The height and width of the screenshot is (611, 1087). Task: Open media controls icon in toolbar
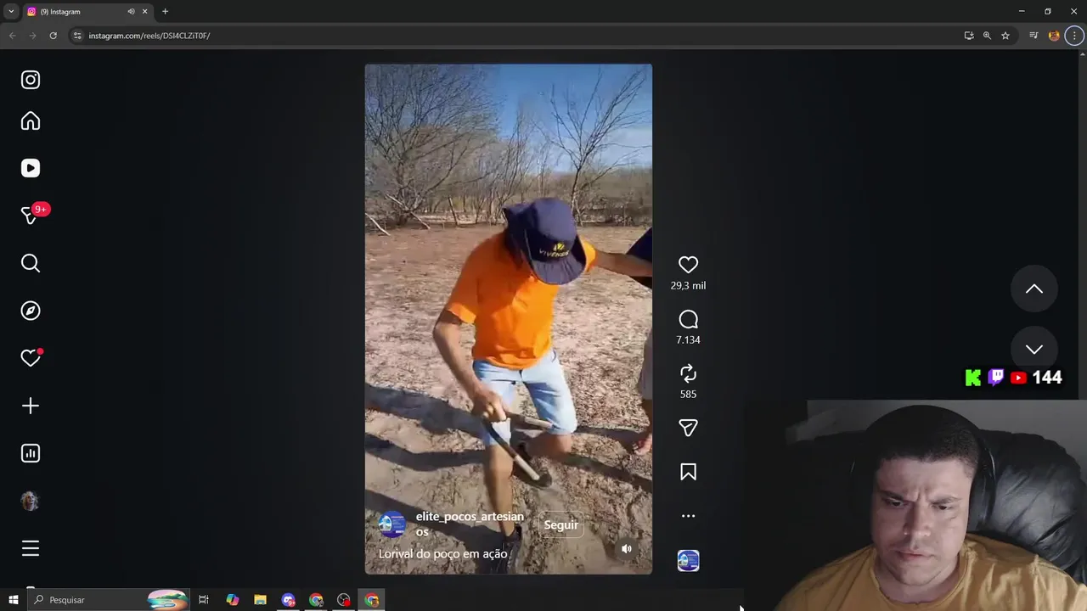tap(1033, 36)
